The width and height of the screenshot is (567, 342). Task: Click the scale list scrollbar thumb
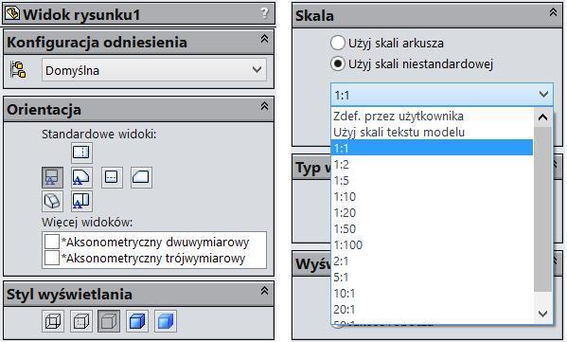click(x=542, y=209)
